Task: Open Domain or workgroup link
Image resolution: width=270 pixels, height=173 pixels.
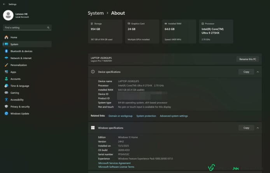Action: [121, 116]
